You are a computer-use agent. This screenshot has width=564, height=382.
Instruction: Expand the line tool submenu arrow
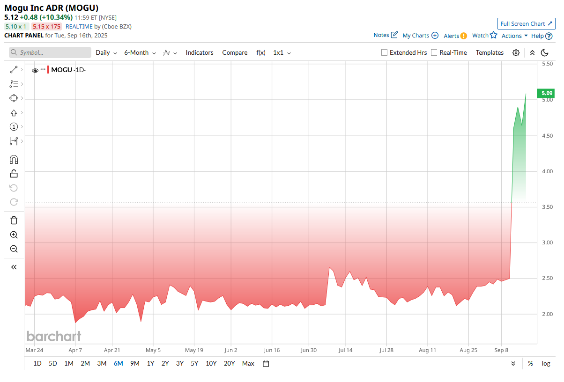click(x=22, y=70)
